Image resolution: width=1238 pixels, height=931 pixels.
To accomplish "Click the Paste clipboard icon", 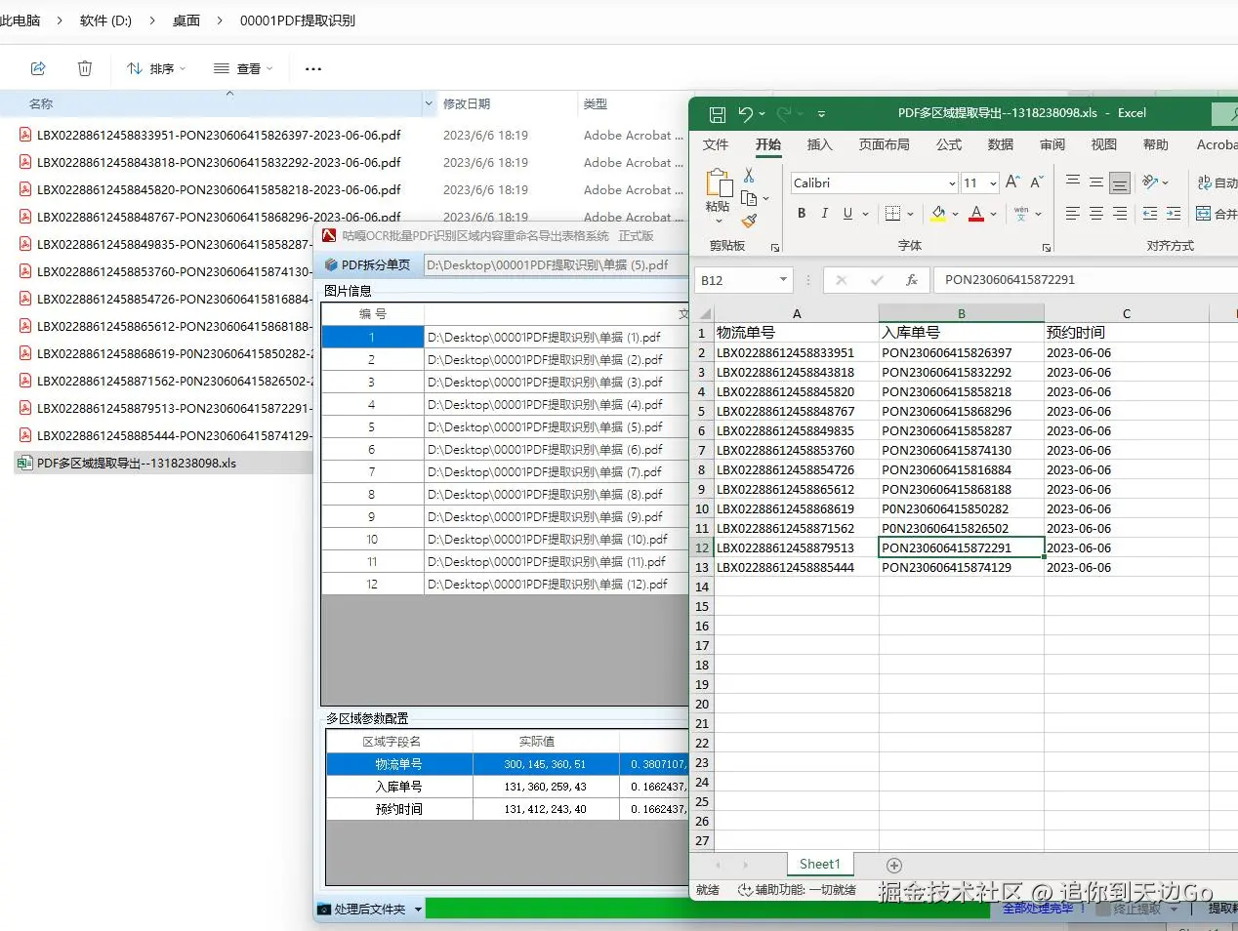I will tap(719, 182).
